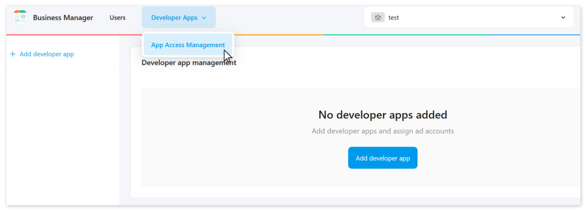Image resolution: width=588 pixels, height=213 pixels.
Task: Click the test account name label
Action: click(x=393, y=18)
